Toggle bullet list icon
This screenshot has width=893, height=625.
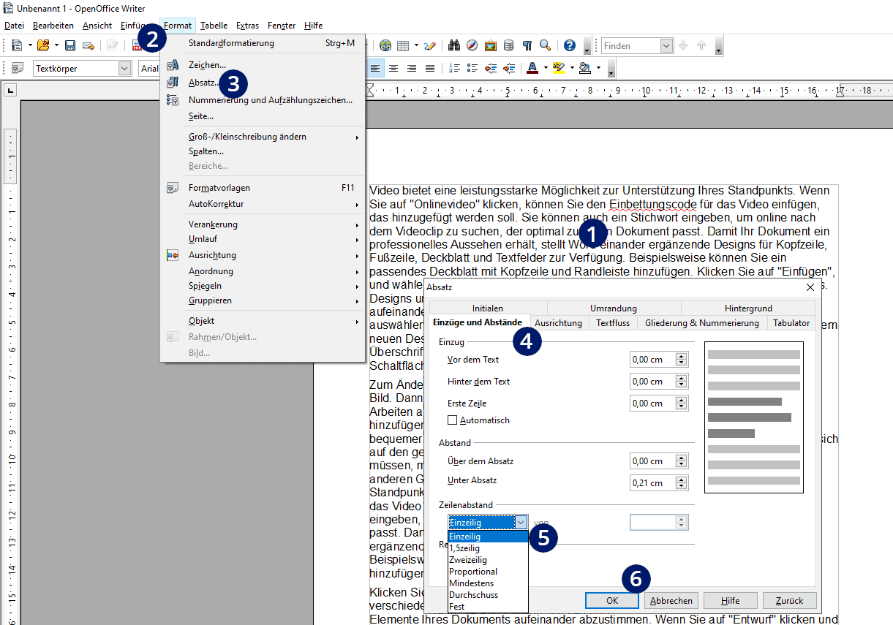coord(472,68)
